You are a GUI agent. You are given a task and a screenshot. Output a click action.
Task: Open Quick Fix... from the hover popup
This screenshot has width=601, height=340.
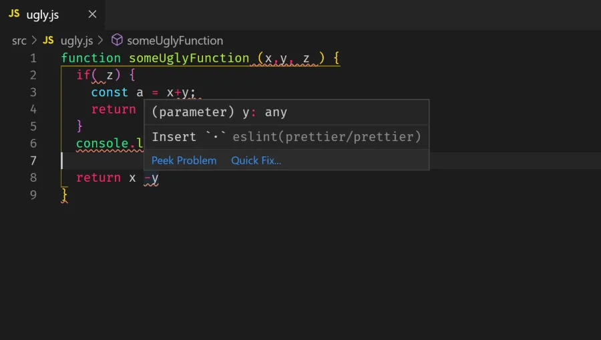256,160
